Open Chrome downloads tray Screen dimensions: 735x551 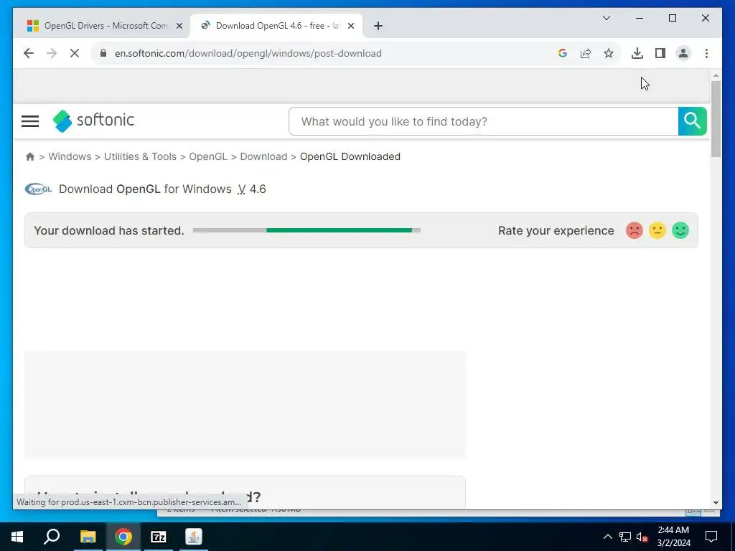tap(637, 53)
